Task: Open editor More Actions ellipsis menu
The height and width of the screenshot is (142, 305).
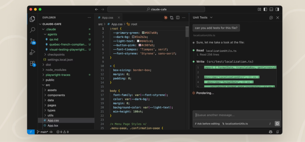Action: click(x=183, y=18)
